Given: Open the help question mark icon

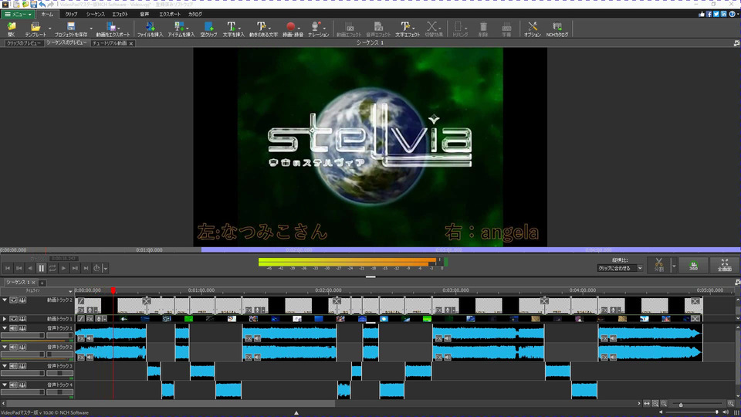Looking at the screenshot, I should (x=732, y=14).
